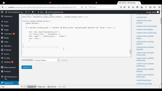Click the browser search box

click(x=104, y=7)
